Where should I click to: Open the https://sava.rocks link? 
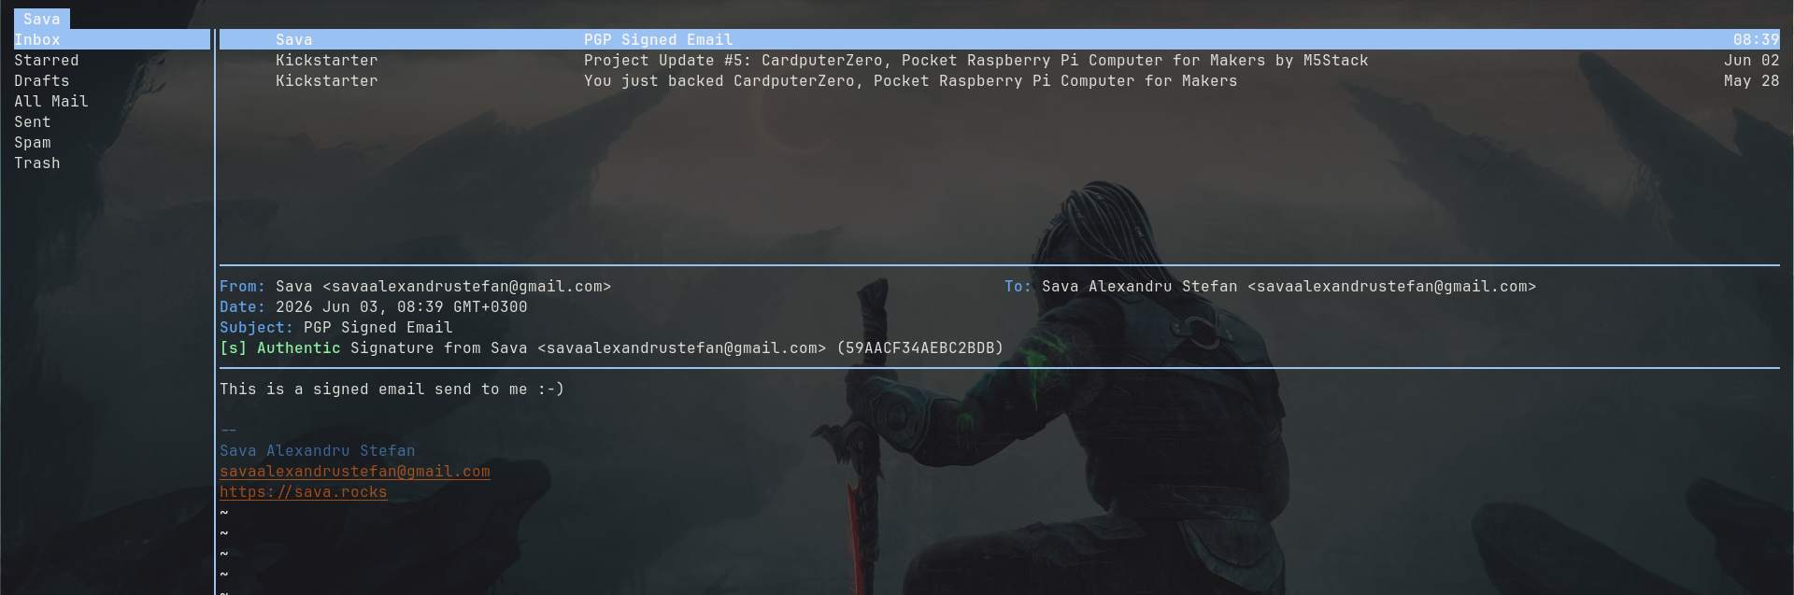pos(304,491)
